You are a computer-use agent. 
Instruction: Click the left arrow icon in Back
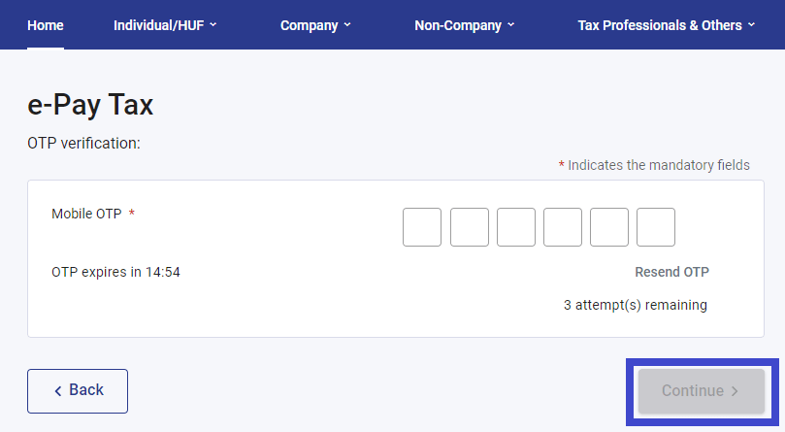pos(58,391)
